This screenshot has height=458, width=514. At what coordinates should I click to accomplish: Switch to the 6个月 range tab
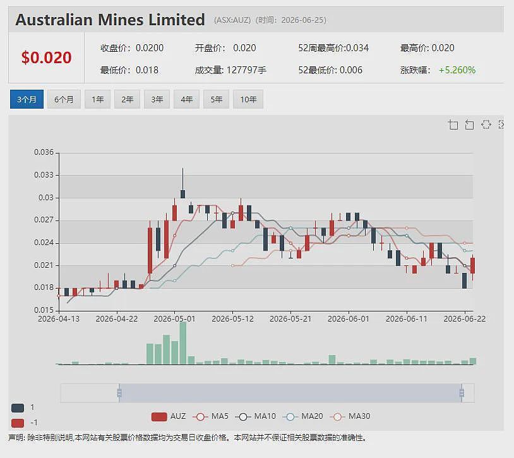pos(64,99)
